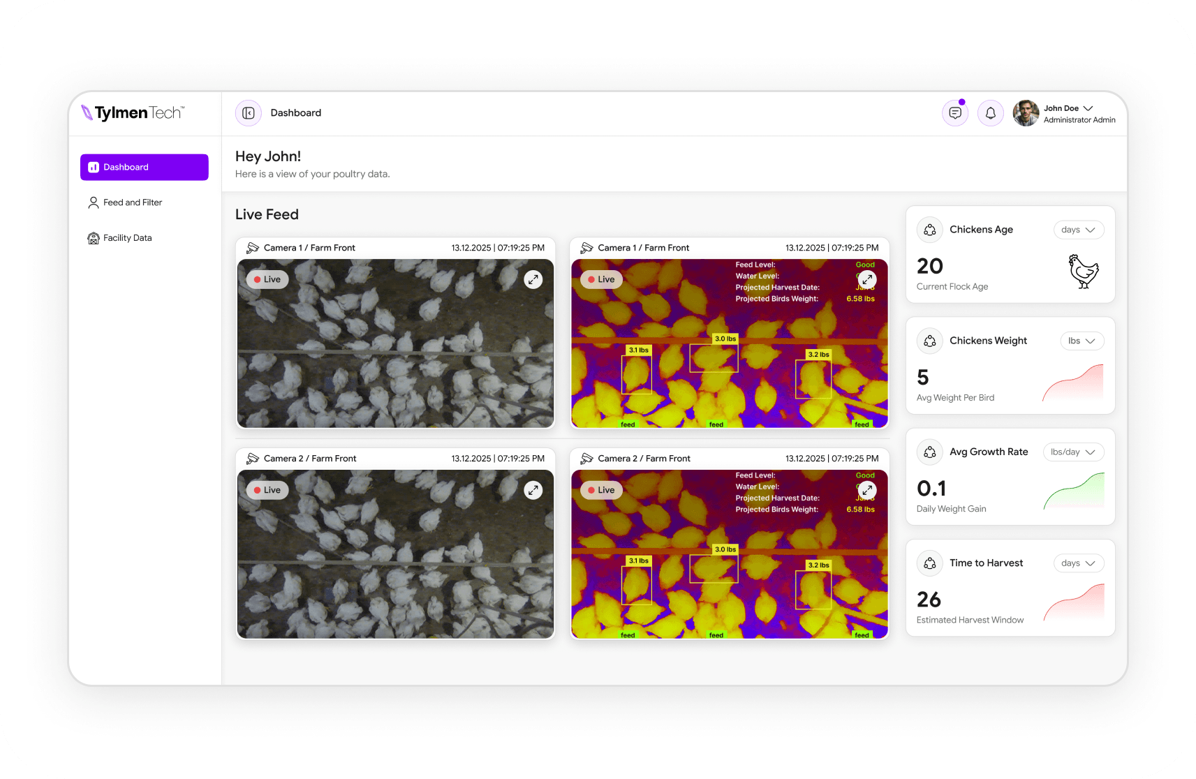
Task: Open the Chickens Weight lbs dropdown
Action: [1082, 341]
